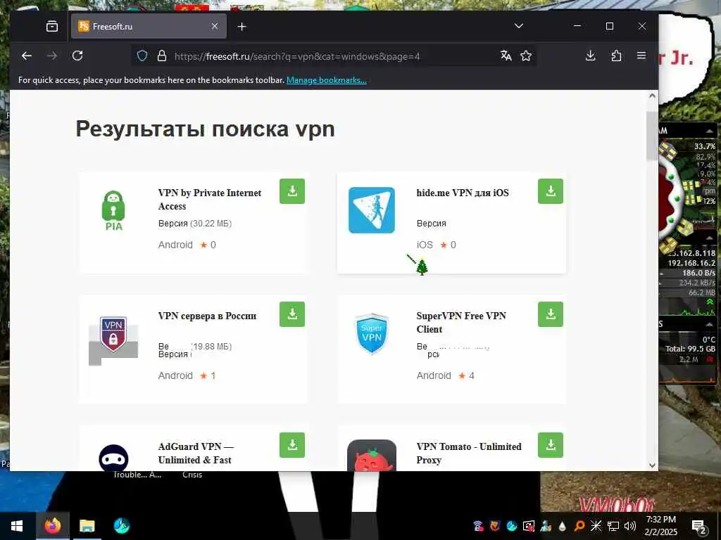Open a new tab with the plus button
This screenshot has height=540, width=721.
[x=242, y=27]
